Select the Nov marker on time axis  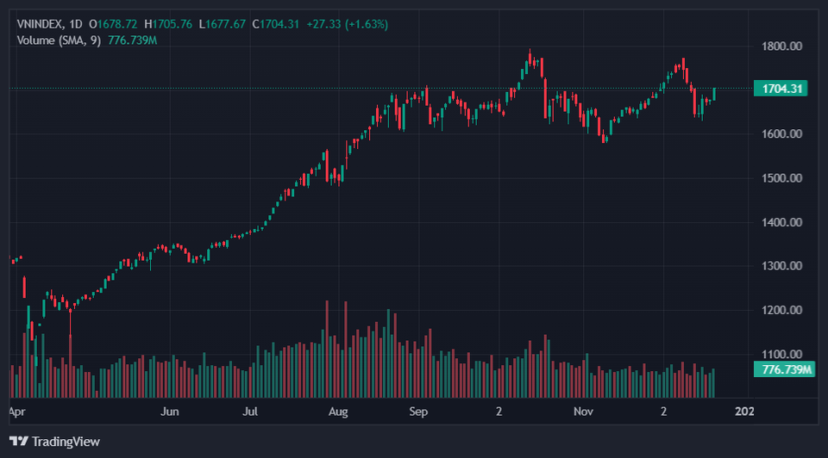click(x=584, y=412)
